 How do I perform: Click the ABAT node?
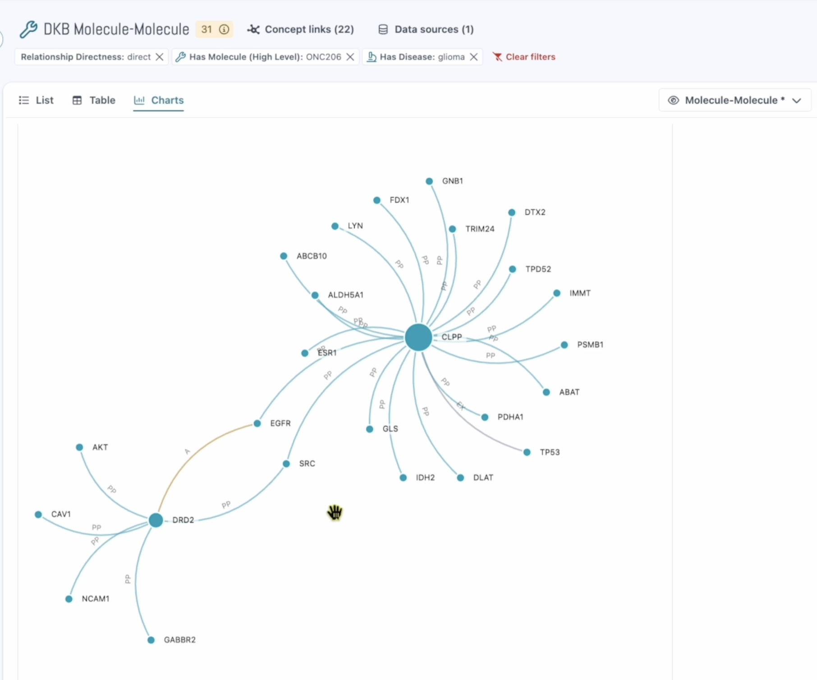pos(546,392)
